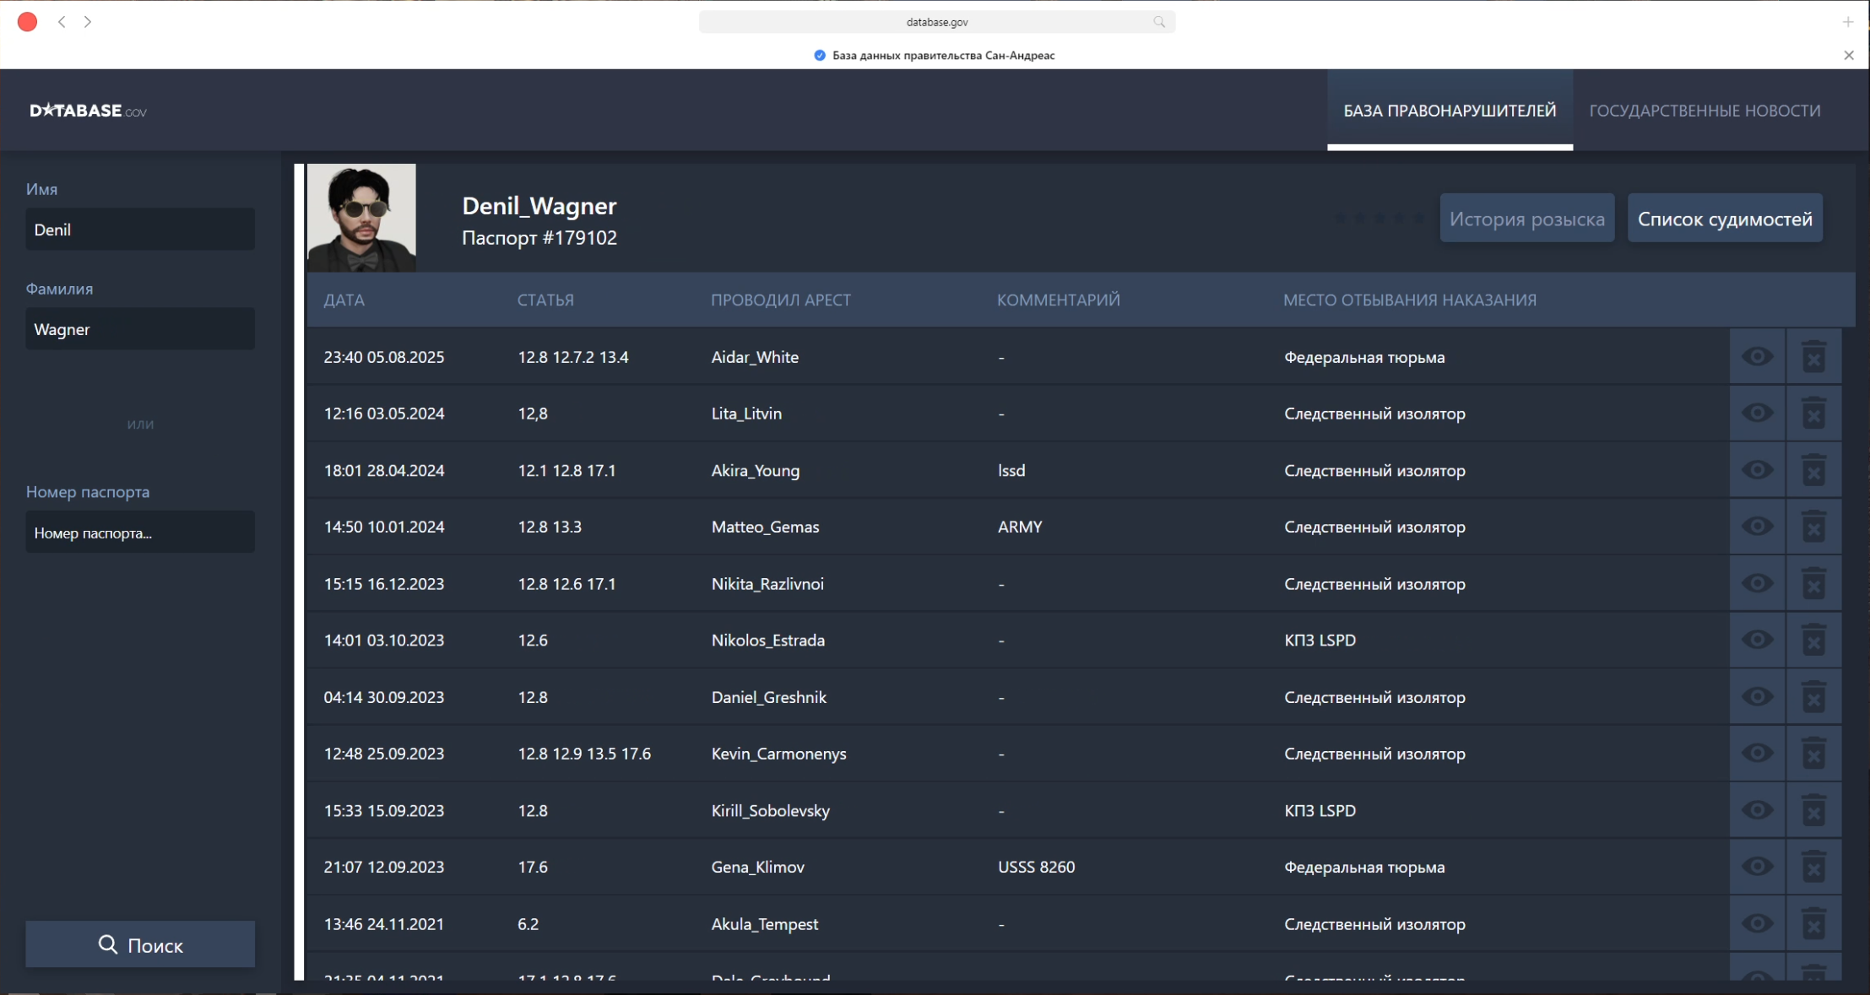This screenshot has height=995, width=1870.
Task: Click the browser forward arrow
Action: 88,22
